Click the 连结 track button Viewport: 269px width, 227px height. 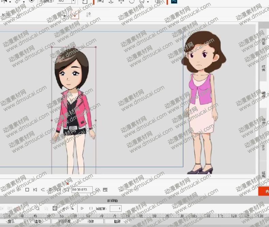(x=37, y=221)
